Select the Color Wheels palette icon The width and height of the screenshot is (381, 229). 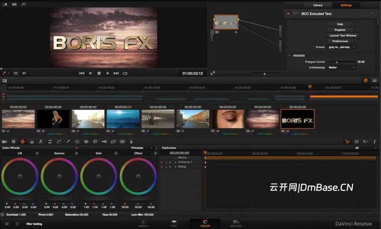pos(22,142)
